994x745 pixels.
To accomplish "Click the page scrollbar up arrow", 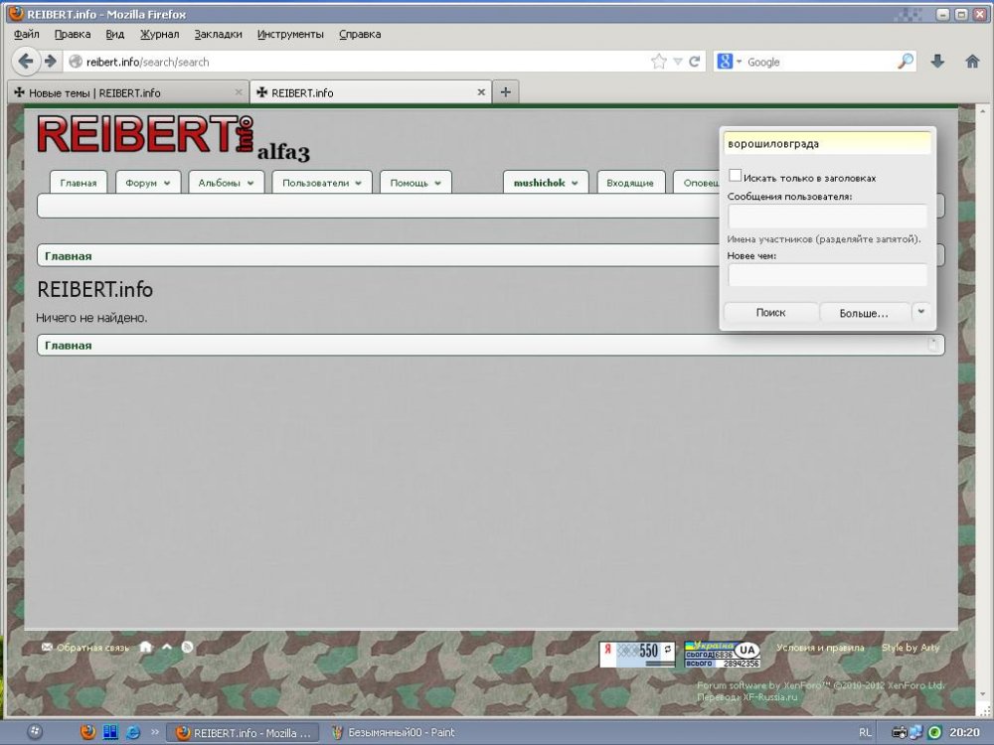I will point(983,111).
